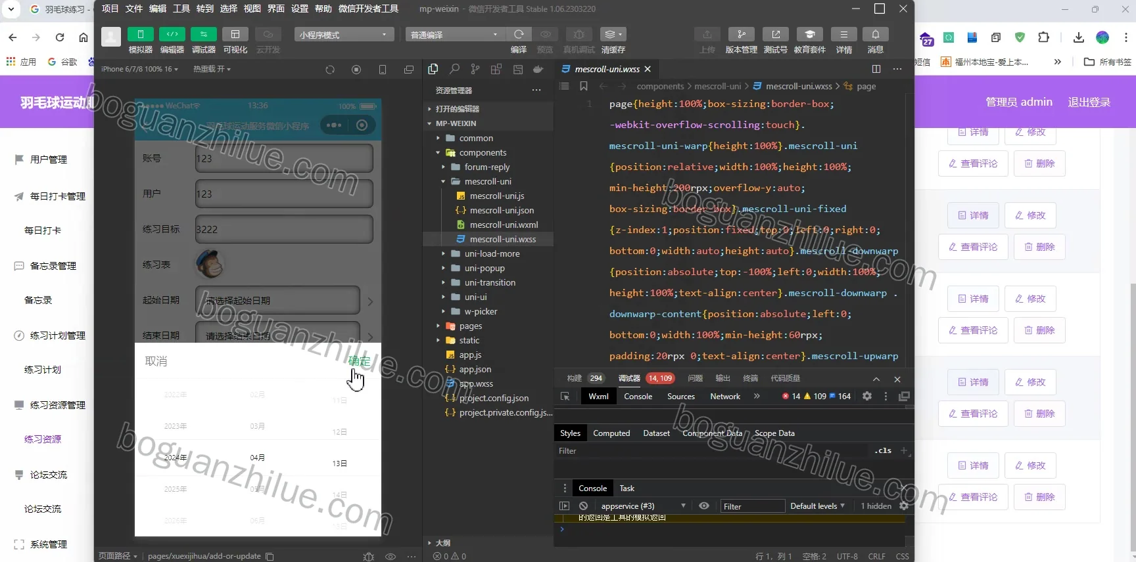1136x562 pixels.
Task: Open 版本管理 version control icon
Action: tap(742, 34)
